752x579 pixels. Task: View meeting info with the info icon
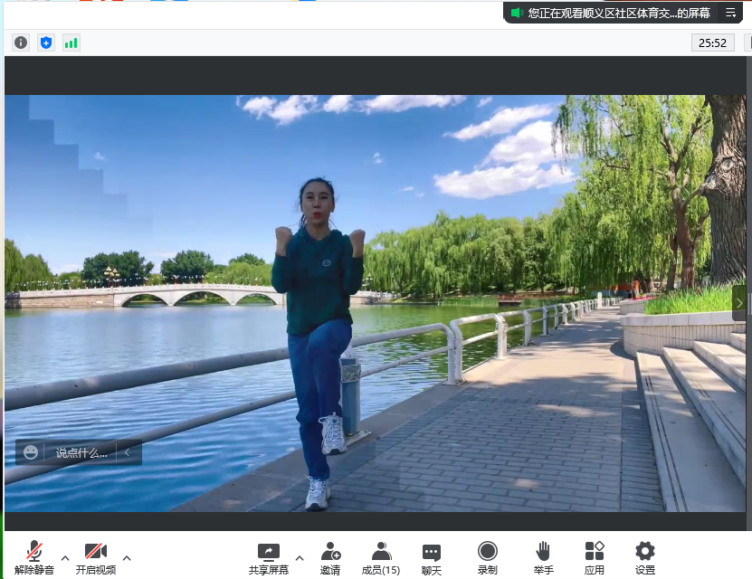point(20,42)
